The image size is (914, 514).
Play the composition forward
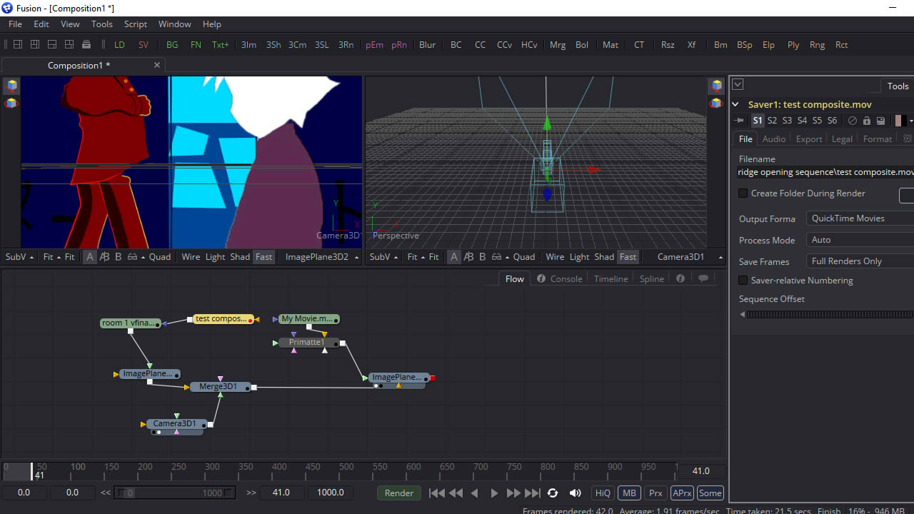pyautogui.click(x=494, y=493)
